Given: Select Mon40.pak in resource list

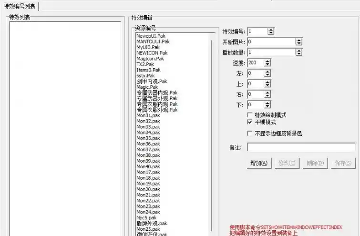Looking at the screenshot, I should 148,166.
